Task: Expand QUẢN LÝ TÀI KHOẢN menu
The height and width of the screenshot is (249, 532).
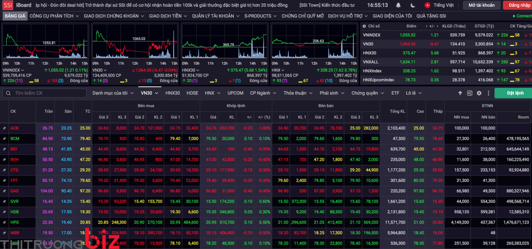Action: (x=216, y=16)
